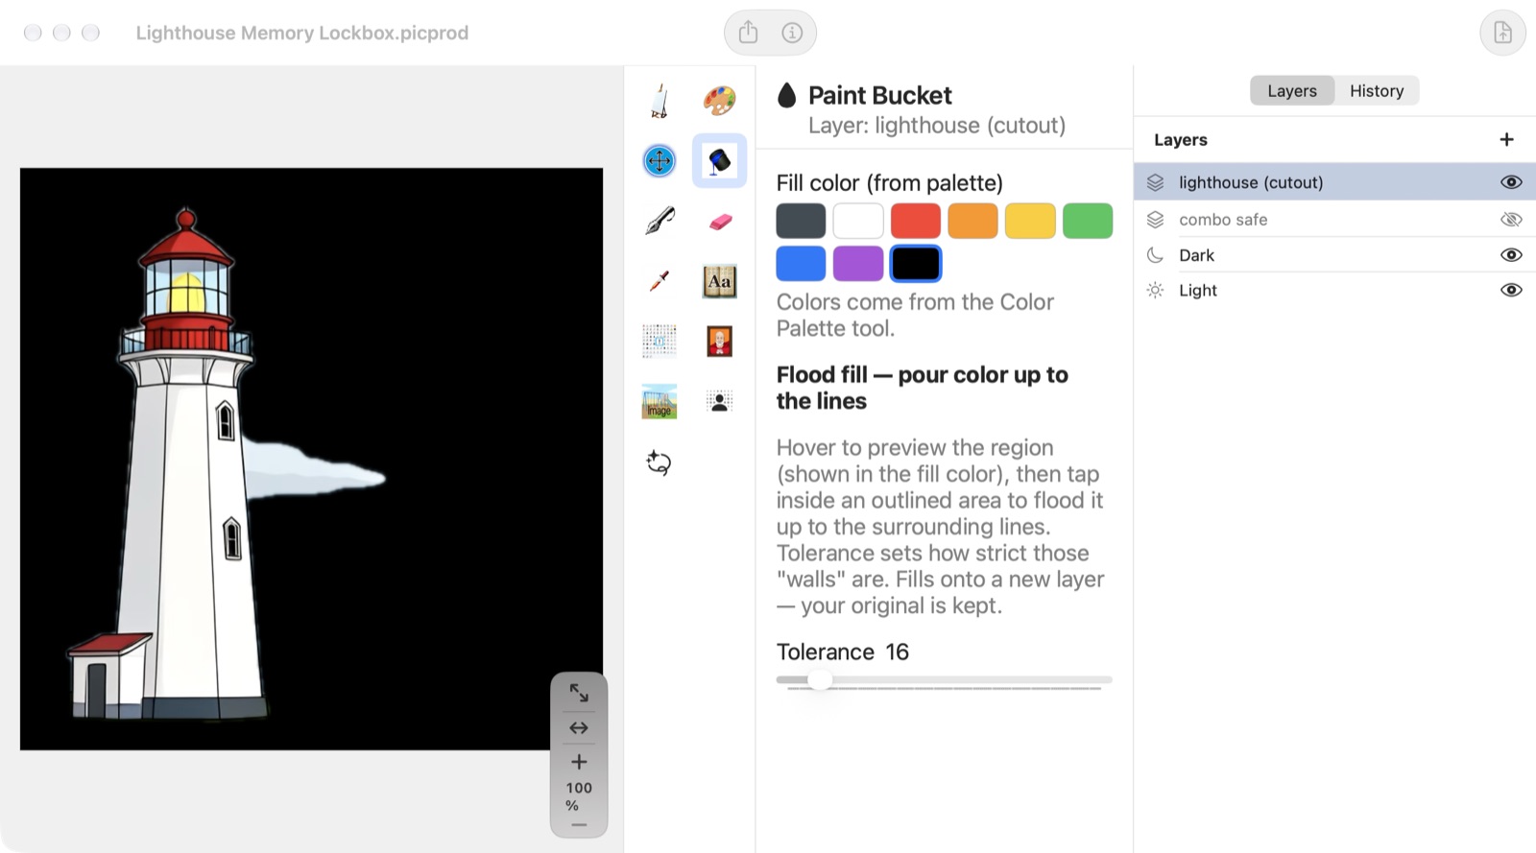Viewport: 1536px width, 853px height.
Task: Choose the orange fill color
Action: pos(972,221)
